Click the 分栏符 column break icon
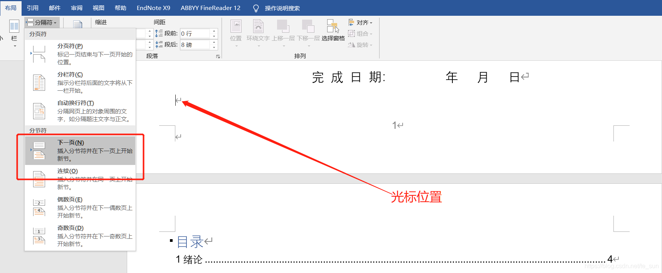Image resolution: width=662 pixels, height=273 pixels. click(39, 83)
